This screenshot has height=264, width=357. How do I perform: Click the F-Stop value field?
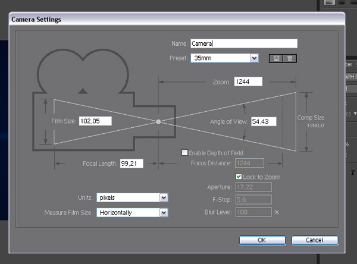point(254,200)
